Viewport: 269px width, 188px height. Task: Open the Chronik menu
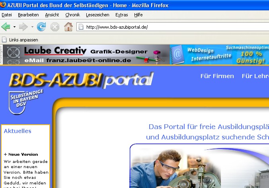(72, 15)
